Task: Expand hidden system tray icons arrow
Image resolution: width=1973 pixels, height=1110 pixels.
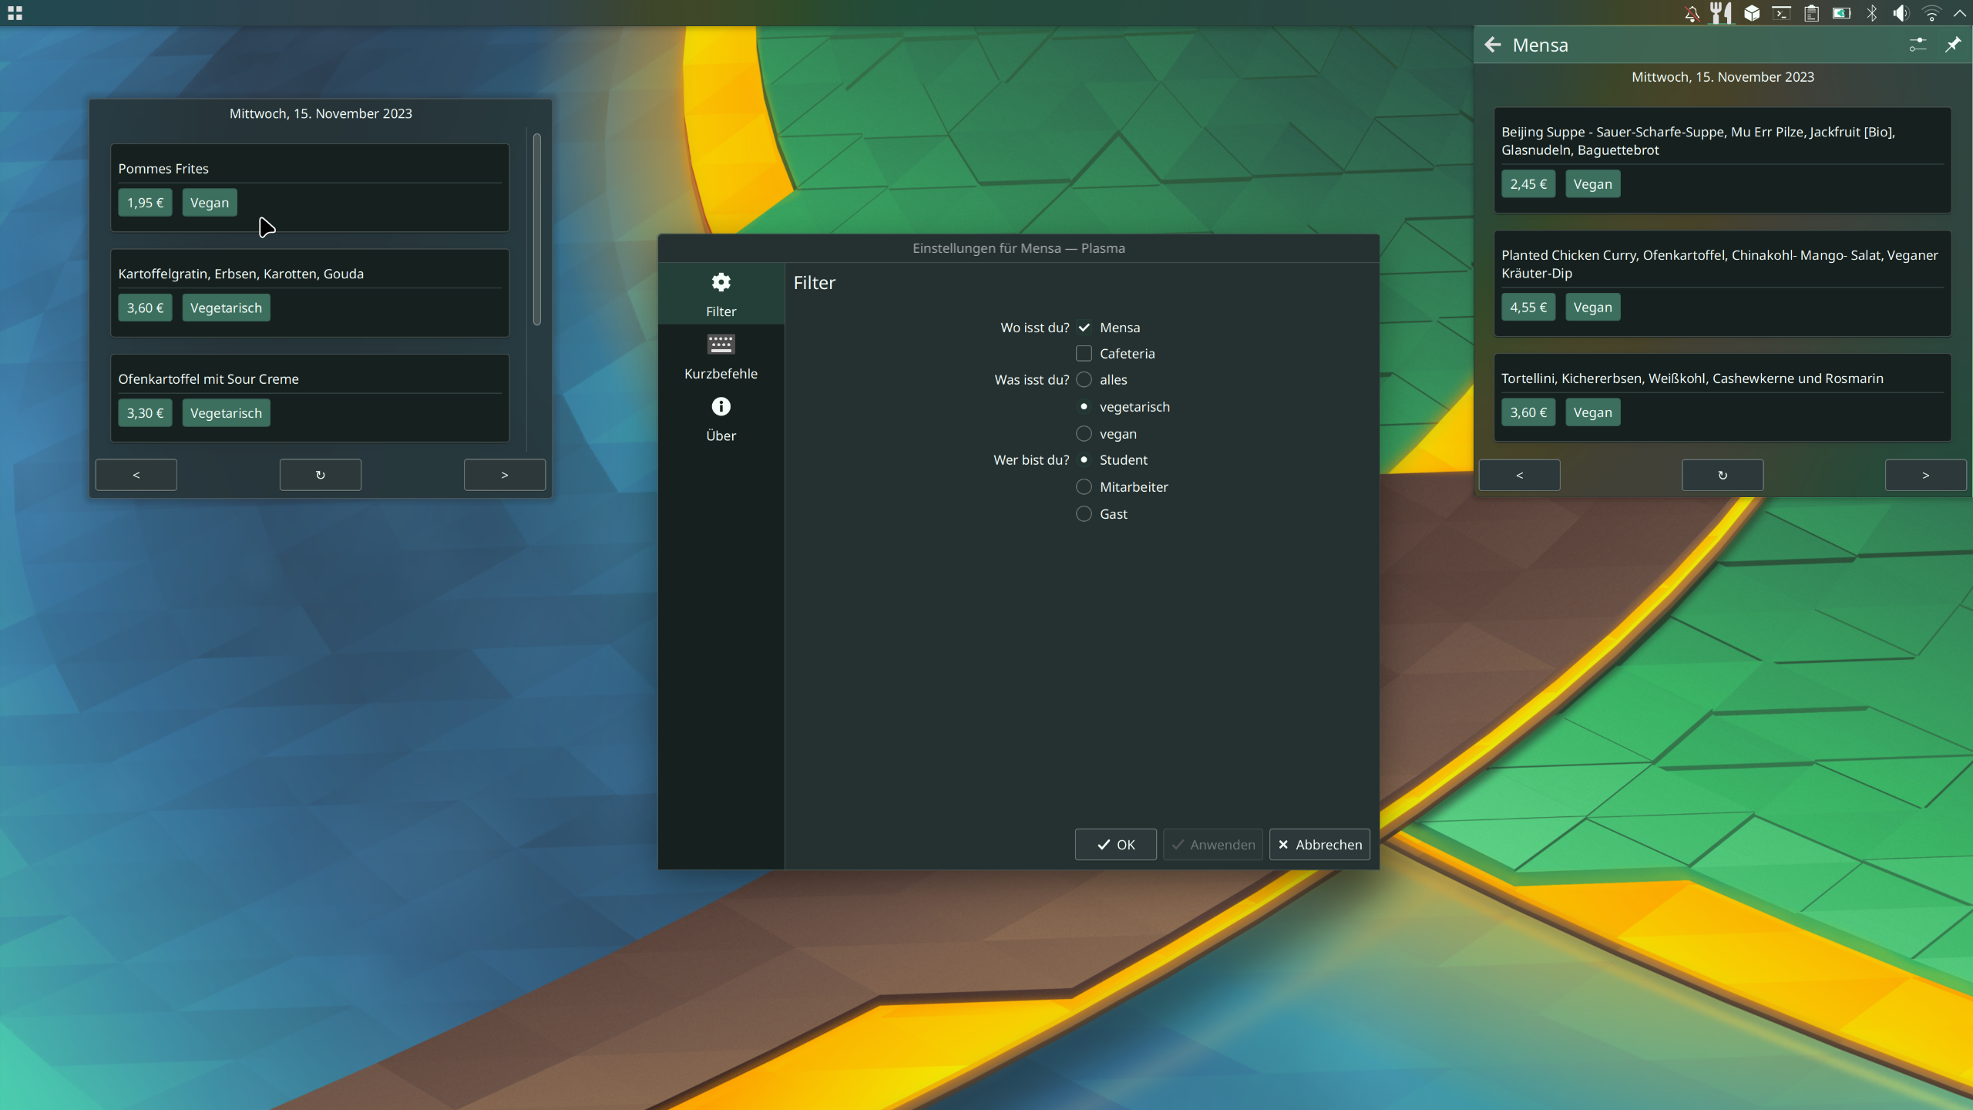Action: (1960, 13)
